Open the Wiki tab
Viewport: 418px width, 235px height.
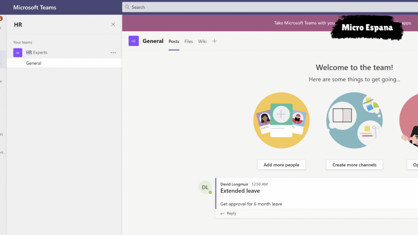point(202,41)
